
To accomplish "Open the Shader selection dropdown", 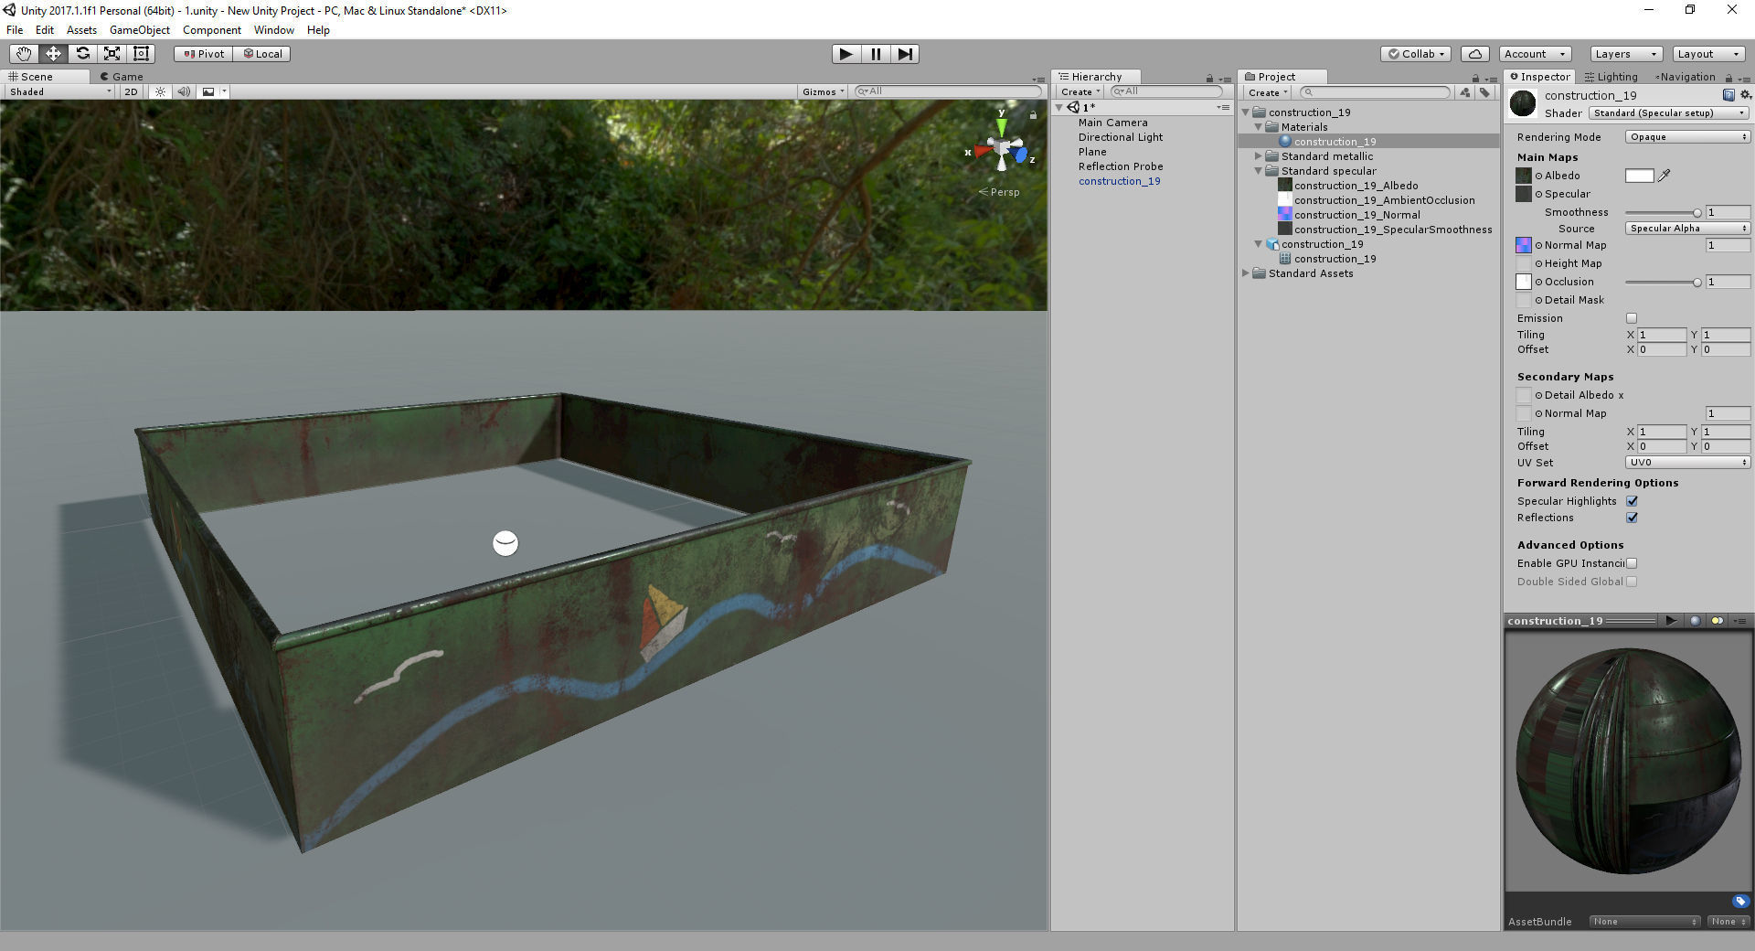I will pos(1668,113).
